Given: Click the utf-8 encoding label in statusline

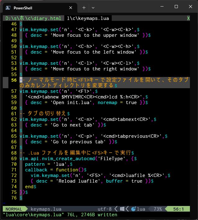Looking at the screenshot, I should [x=104, y=209].
